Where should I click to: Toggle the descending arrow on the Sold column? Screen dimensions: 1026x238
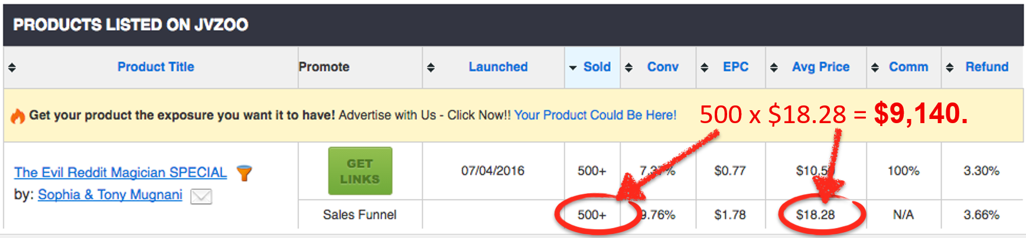pos(572,68)
